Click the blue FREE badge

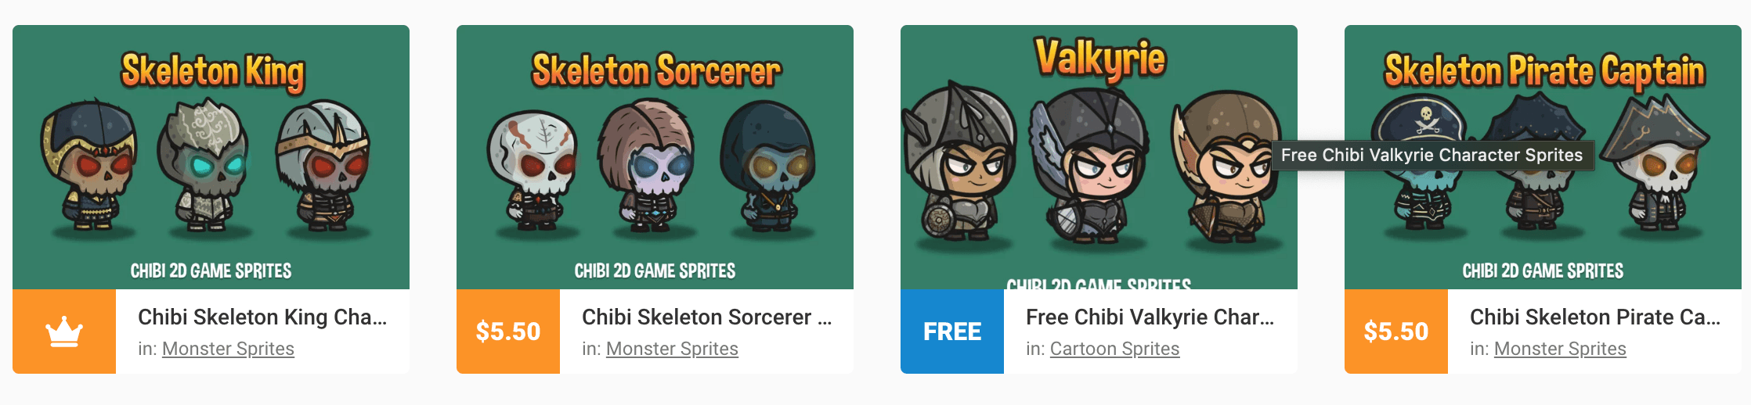[952, 332]
